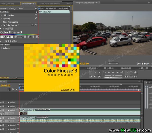152x133 pixels.
Task: Step forward one frame
Action: coord(117,72)
